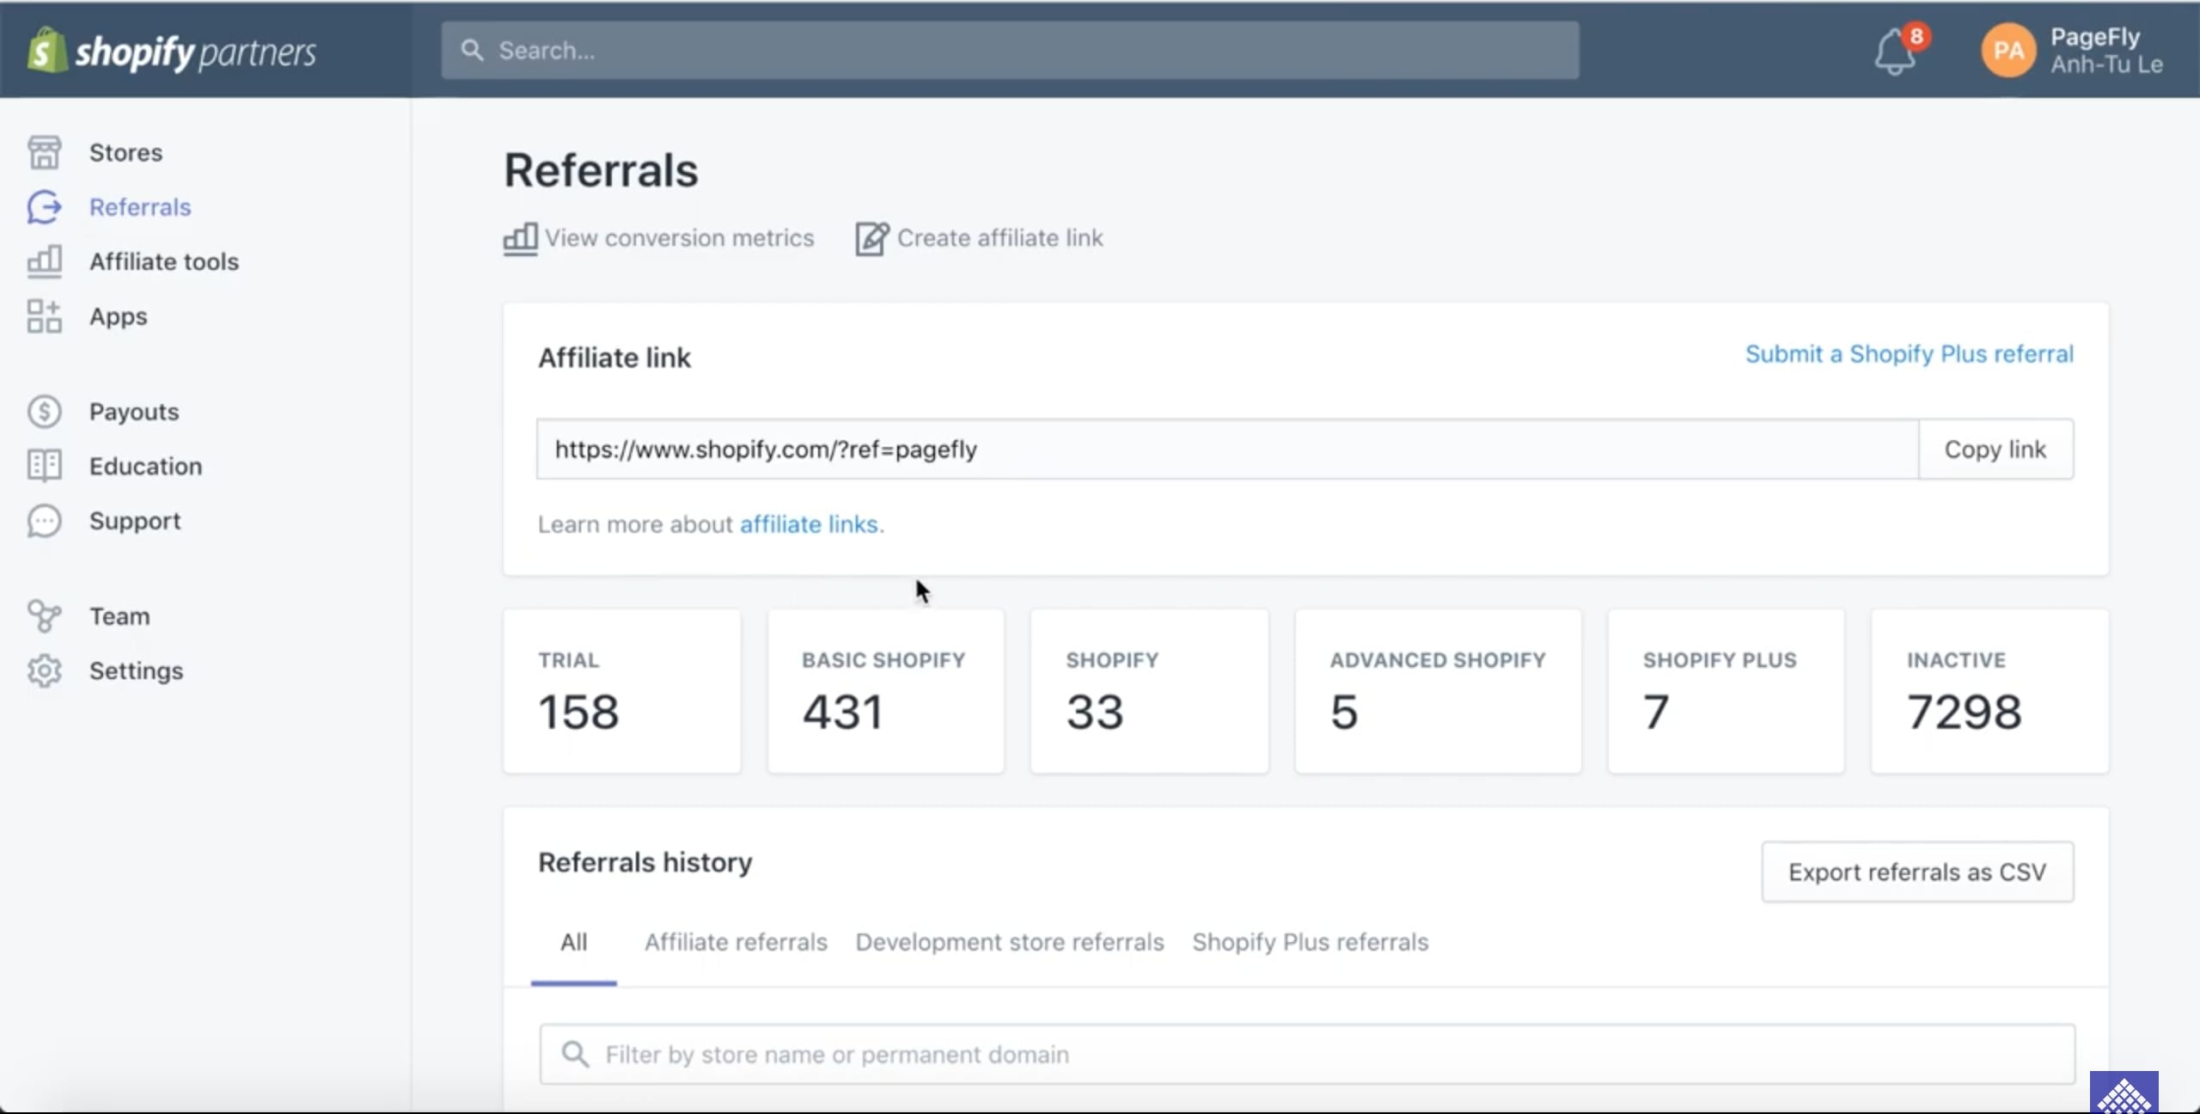Click the Support chat bubble icon
2200x1114 pixels.
pos(44,521)
